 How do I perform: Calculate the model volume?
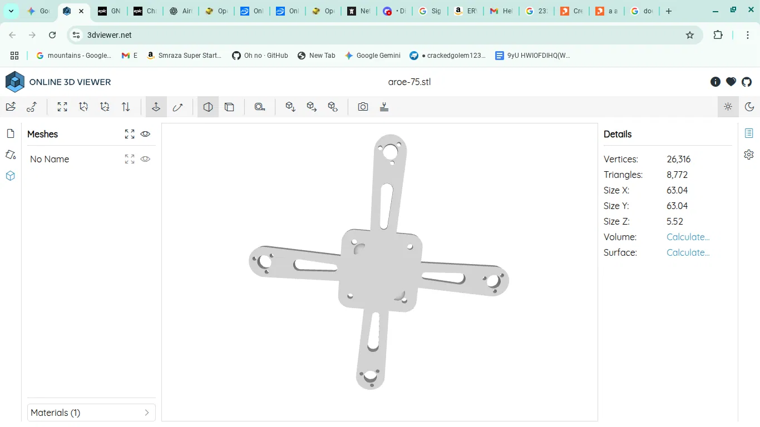[x=688, y=237]
